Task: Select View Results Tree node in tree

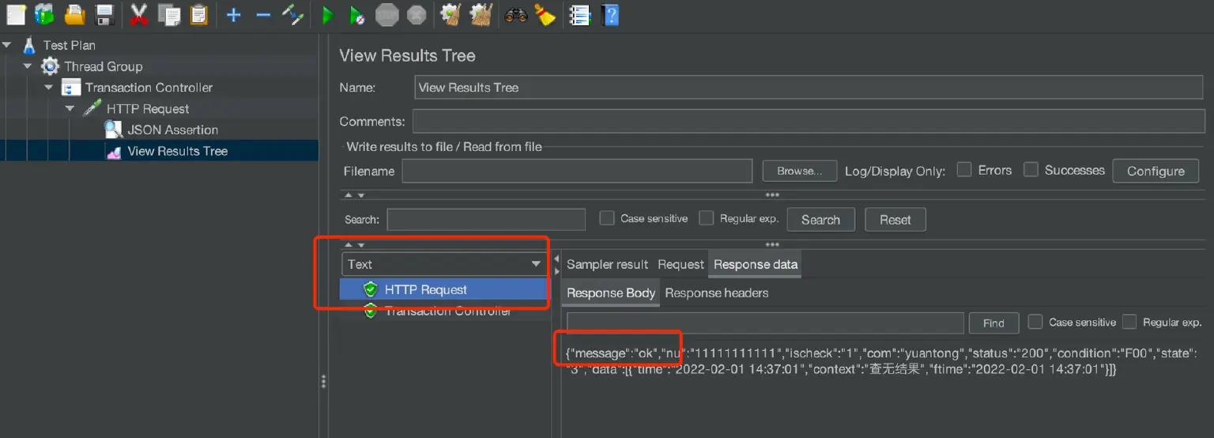Action: (177, 151)
